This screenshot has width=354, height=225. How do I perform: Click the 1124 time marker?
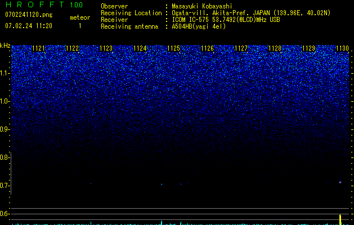140,48
